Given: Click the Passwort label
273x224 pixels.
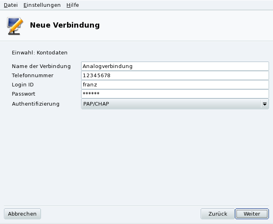Looking at the screenshot, I should point(23,94).
